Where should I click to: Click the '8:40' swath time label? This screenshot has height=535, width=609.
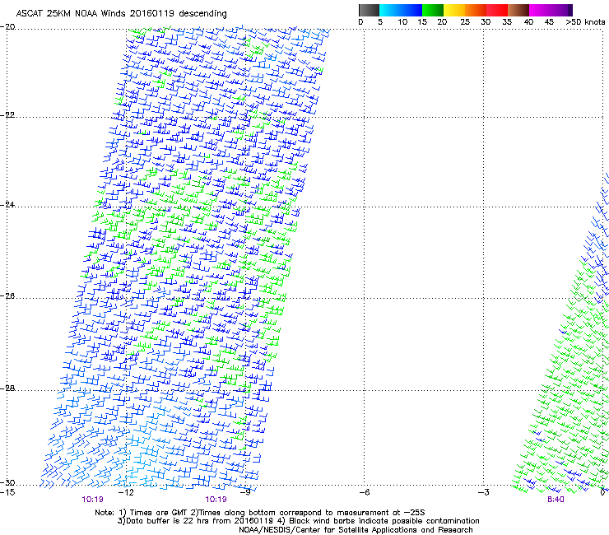pyautogui.click(x=556, y=500)
